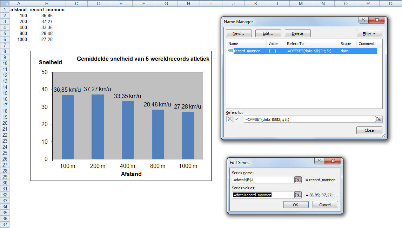Click the help question mark in Edit Series

(x=319, y=161)
